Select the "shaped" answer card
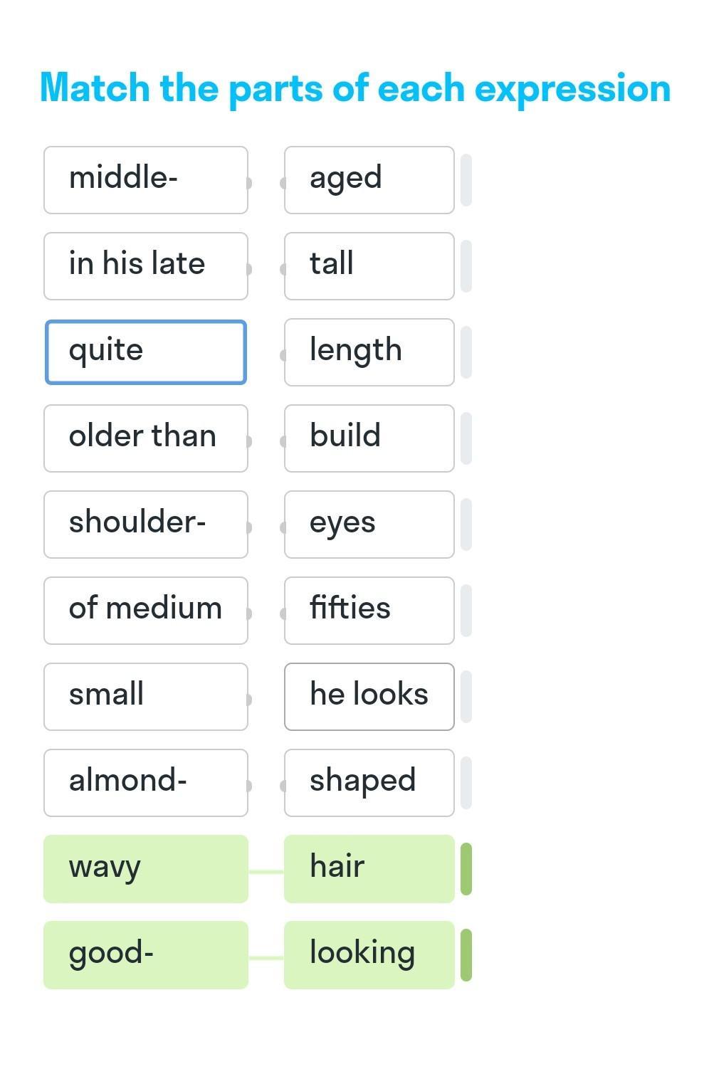The image size is (709, 1069). (369, 783)
